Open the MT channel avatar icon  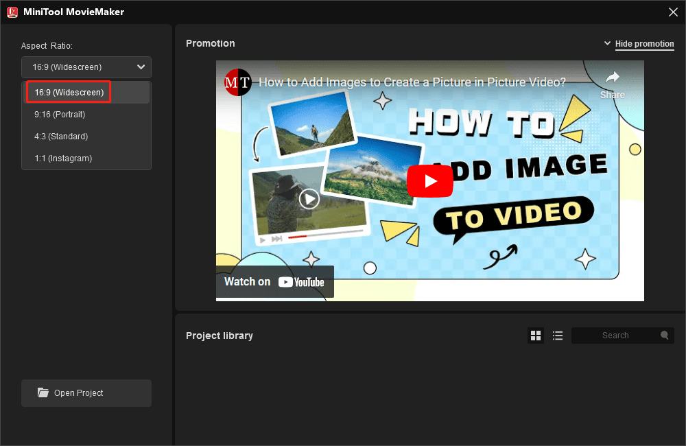[237, 82]
